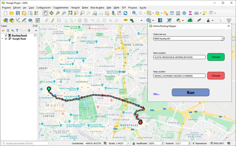Select the Zoom Out magnifier tool
Screen dimensions: 236x146
pyautogui.click(x=64, y=13)
